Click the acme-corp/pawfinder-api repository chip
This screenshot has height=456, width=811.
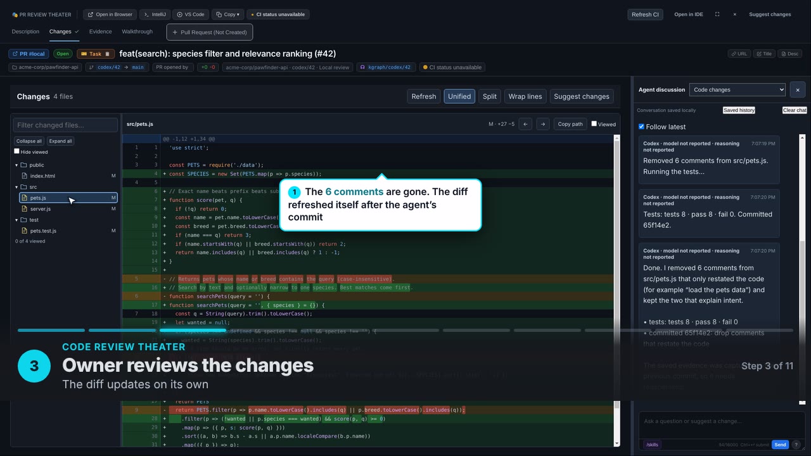pos(45,67)
